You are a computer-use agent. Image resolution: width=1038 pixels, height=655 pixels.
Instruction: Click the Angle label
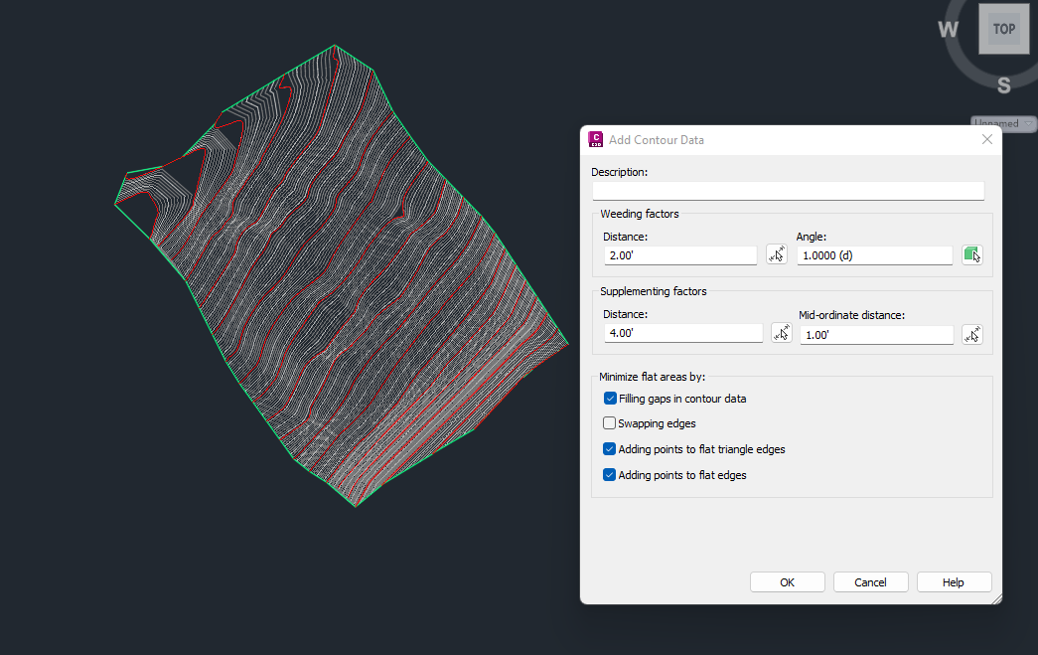point(811,237)
